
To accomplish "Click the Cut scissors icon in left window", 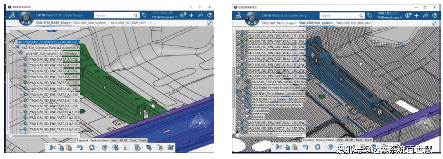I will [53, 147].
